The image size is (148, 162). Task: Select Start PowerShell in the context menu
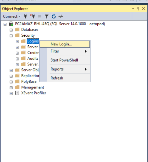65,60
